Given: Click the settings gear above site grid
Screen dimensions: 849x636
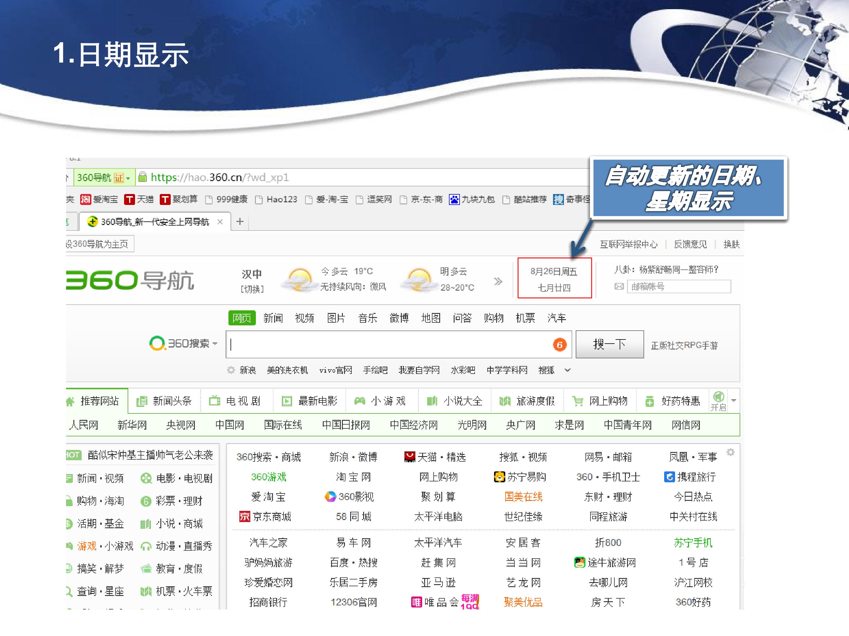Looking at the screenshot, I should coord(730,452).
